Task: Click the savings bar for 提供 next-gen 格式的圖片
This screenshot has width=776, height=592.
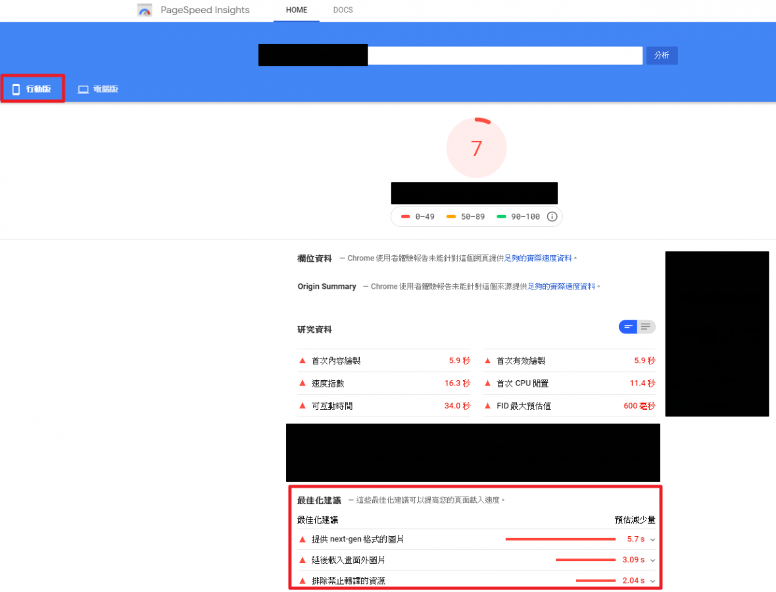Action: (560, 539)
